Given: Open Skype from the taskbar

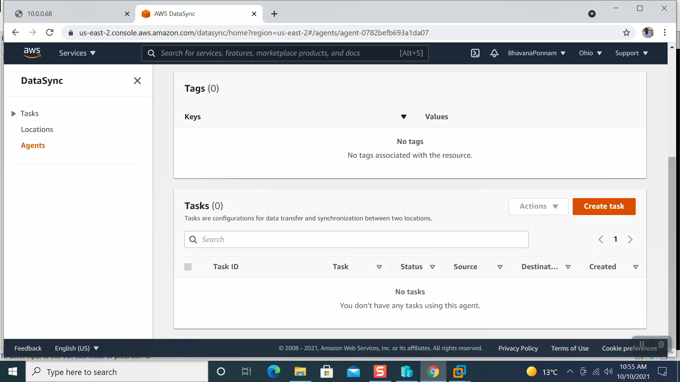Looking at the screenshot, I should tap(380, 371).
